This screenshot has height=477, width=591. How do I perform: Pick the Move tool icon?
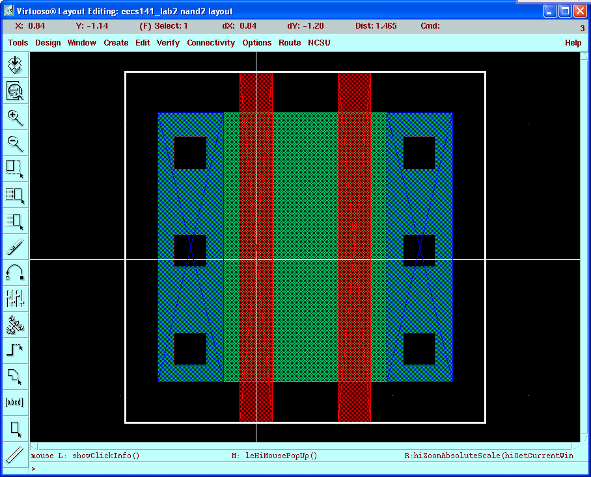(15, 220)
